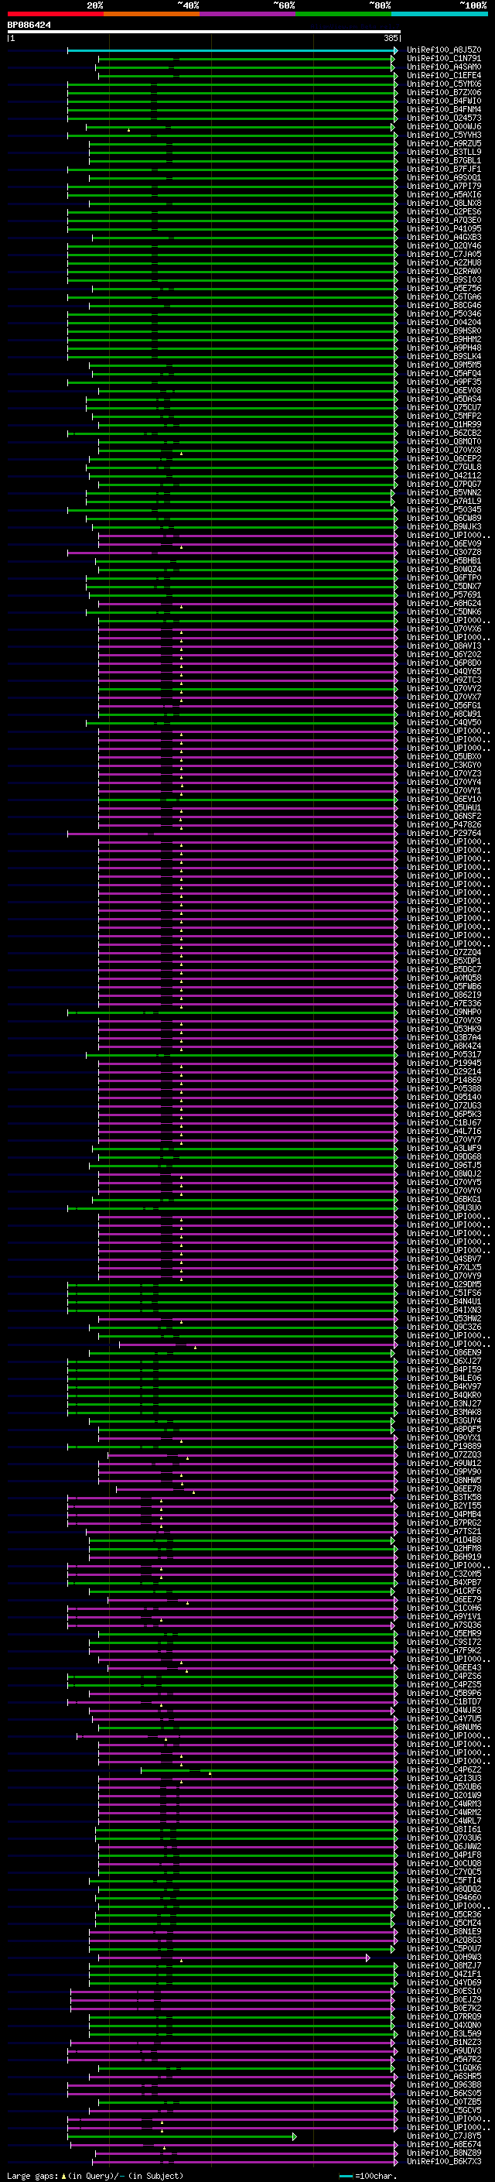
Task: Select the UniRef100_C7J8Y5 label
Action: coord(444,2135)
